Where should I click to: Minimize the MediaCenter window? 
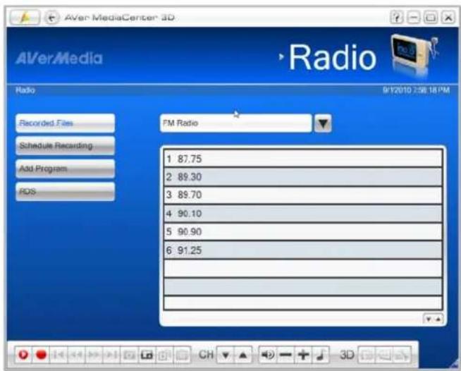pyautogui.click(x=413, y=18)
